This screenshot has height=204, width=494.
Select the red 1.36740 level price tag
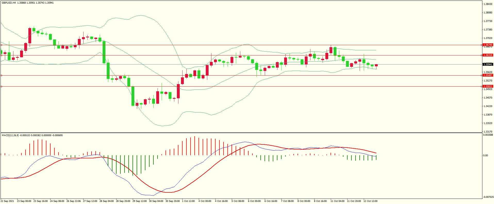pyautogui.click(x=488, y=45)
